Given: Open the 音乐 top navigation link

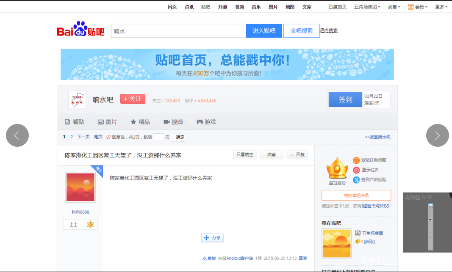Looking at the screenshot, I should (x=256, y=7).
